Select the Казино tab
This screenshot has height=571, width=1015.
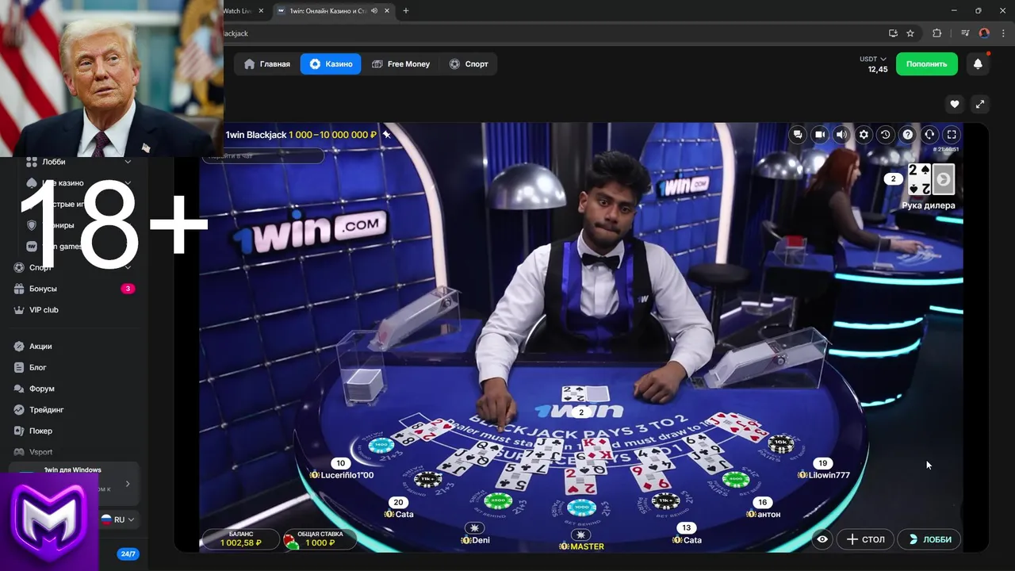pos(331,64)
